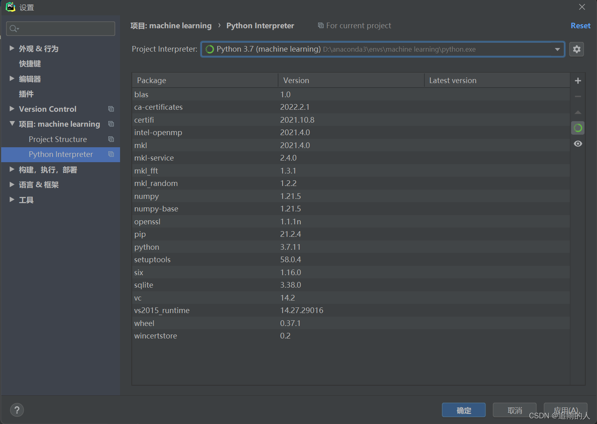This screenshot has width=597, height=424.
Task: Click the settings search input field
Action: click(61, 29)
